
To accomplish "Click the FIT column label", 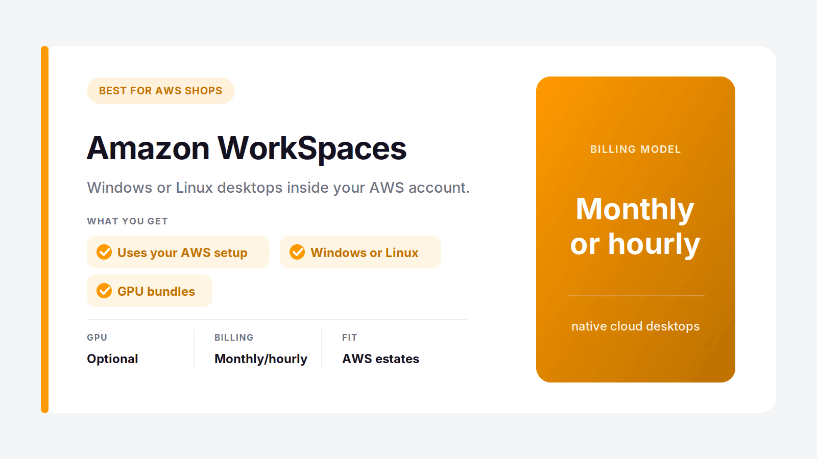I will click(x=350, y=338).
